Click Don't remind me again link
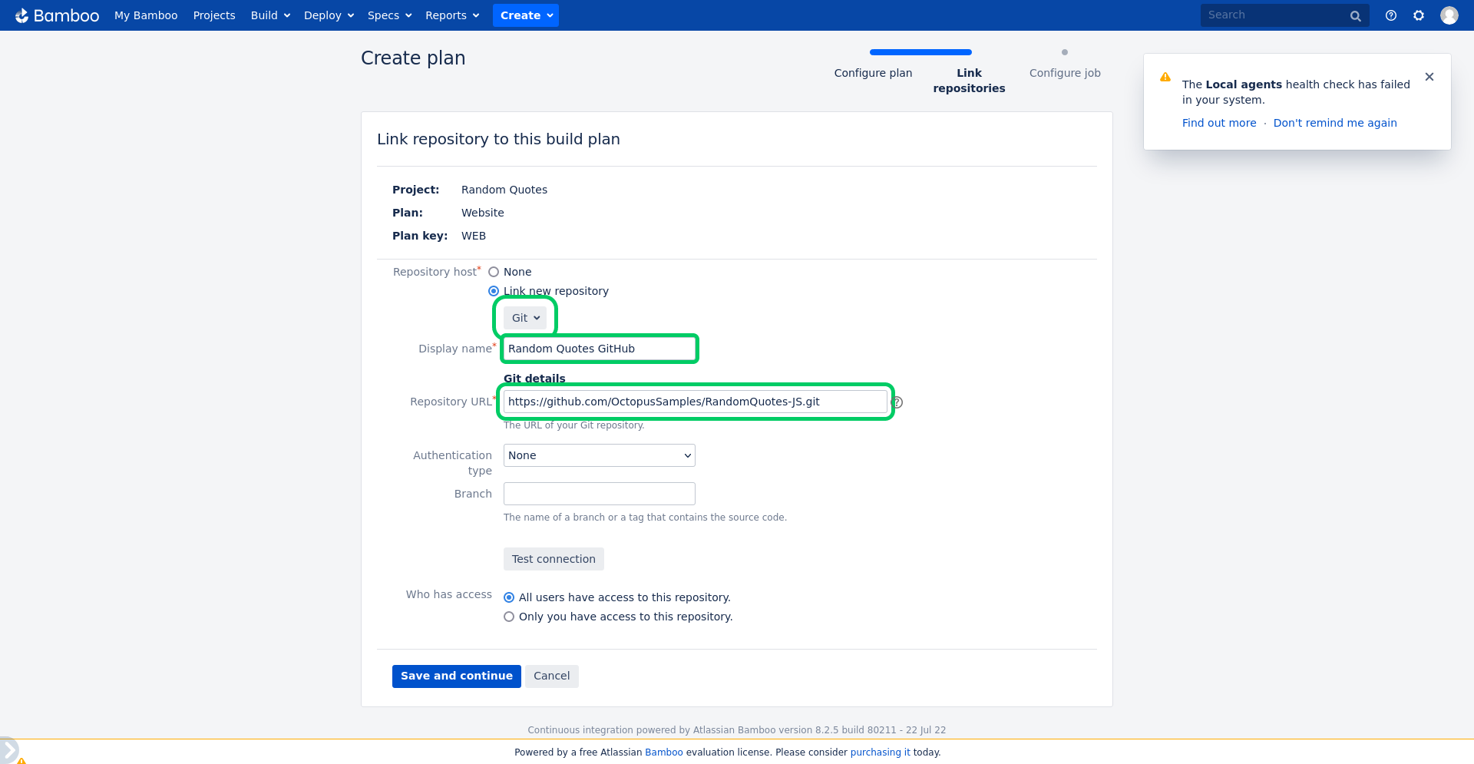The image size is (1474, 764). (1335, 123)
